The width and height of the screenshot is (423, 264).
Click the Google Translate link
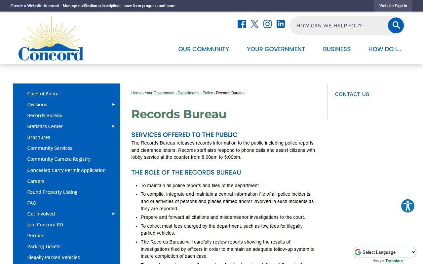point(394,261)
